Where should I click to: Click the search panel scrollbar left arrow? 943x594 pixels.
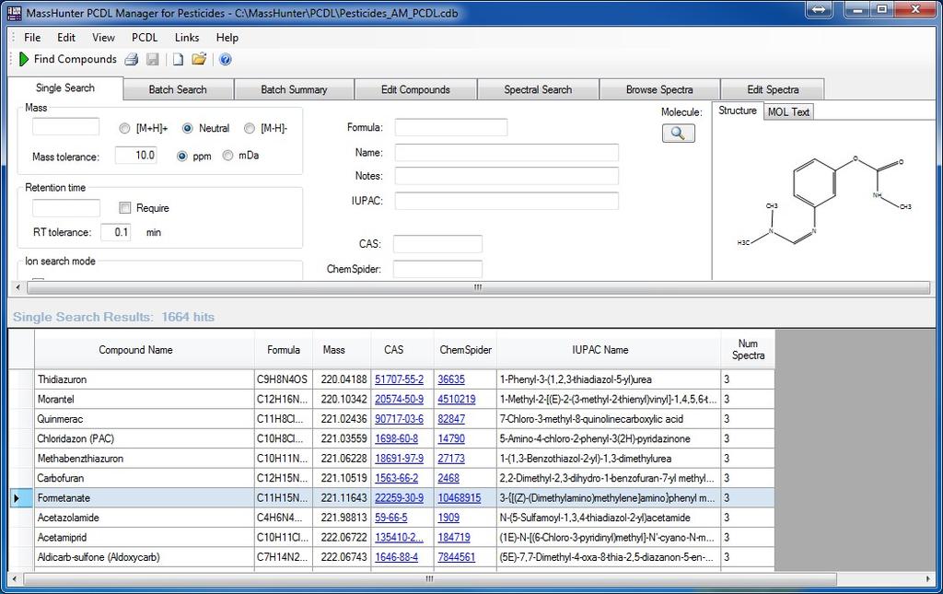tap(18, 287)
